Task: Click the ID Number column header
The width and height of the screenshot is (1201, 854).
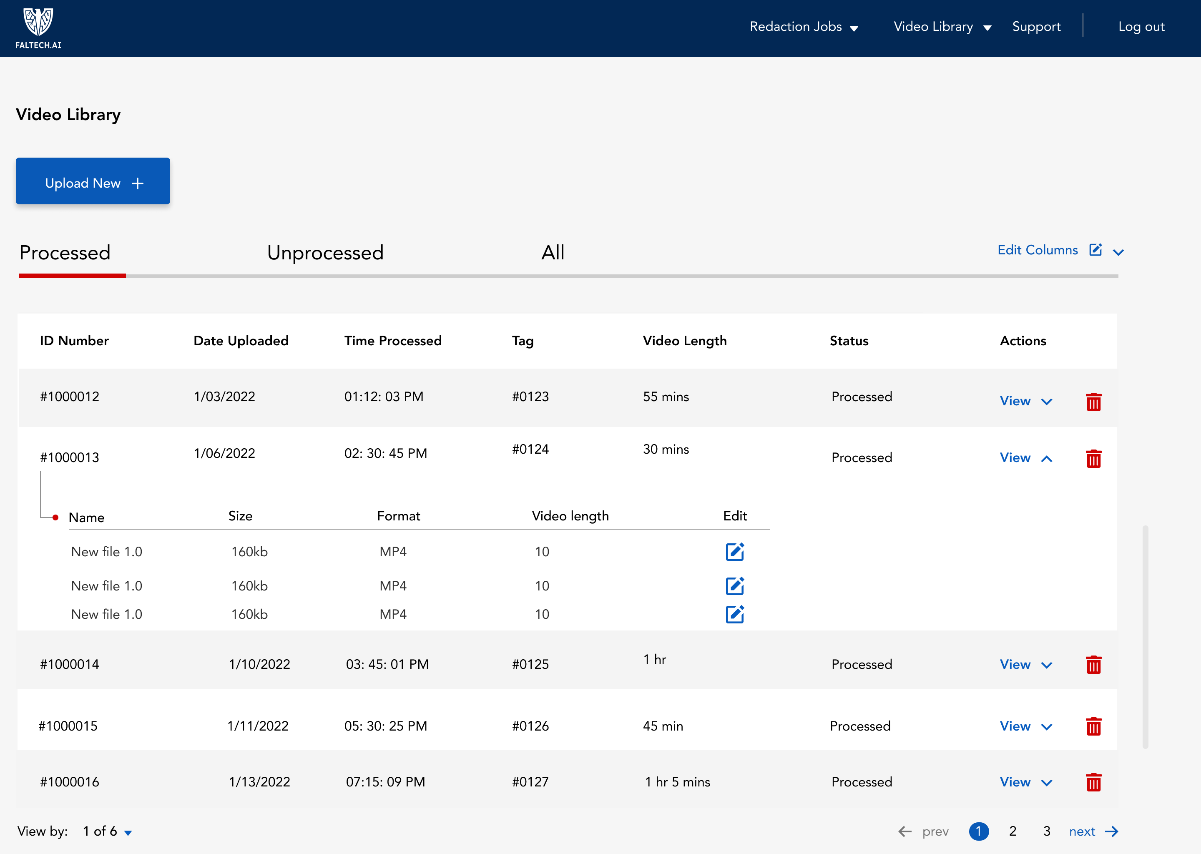Action: pyautogui.click(x=74, y=341)
